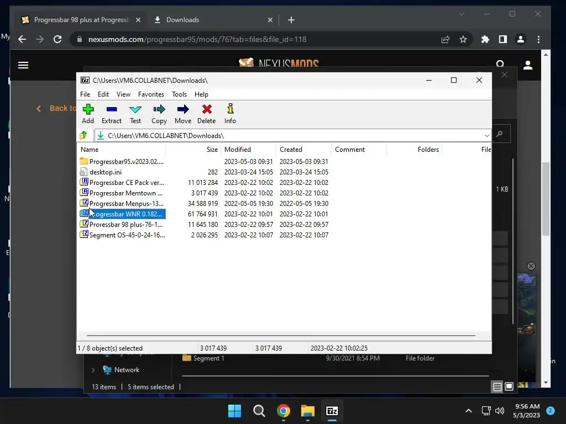Open the Help menu in 7-Zip
This screenshot has height=424, width=566.
(201, 94)
